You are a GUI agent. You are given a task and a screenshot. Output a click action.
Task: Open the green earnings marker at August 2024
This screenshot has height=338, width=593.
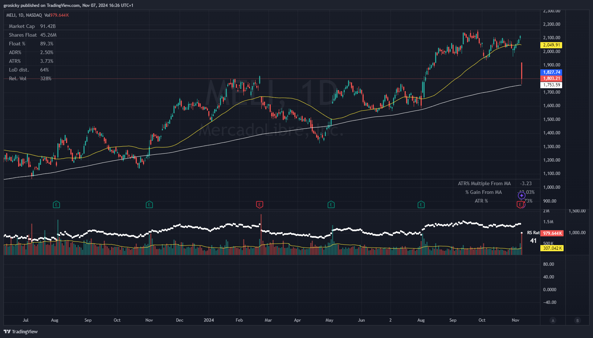(421, 205)
